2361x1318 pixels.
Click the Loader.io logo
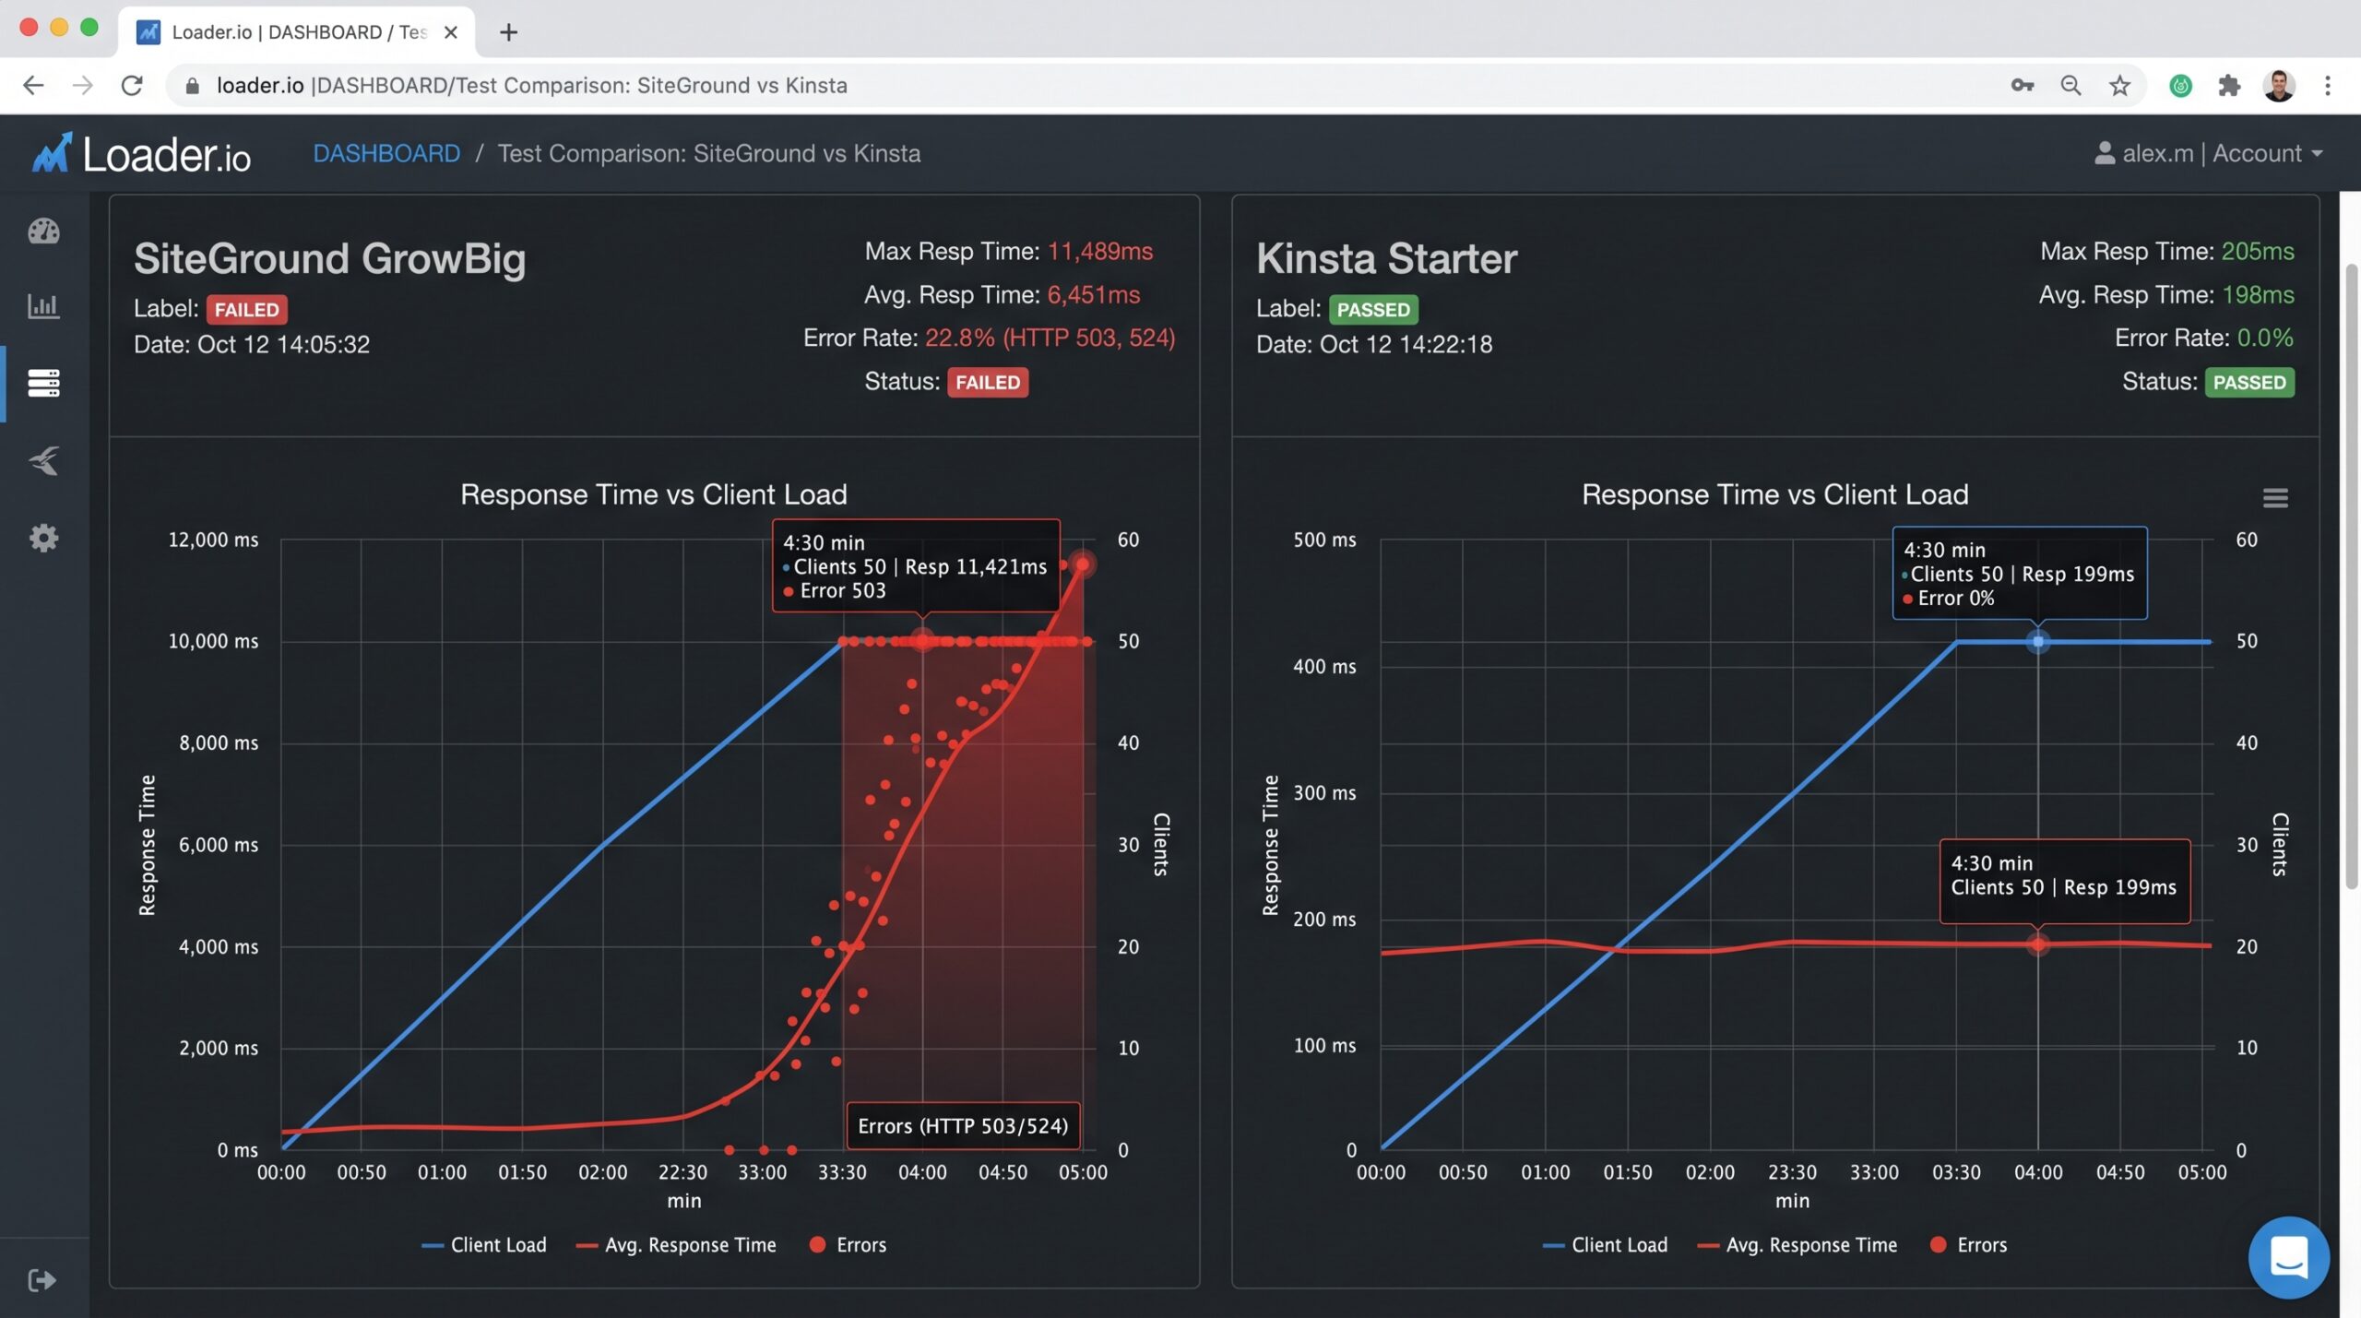click(141, 154)
